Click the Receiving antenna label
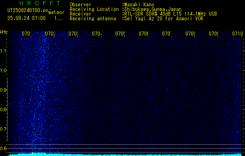The height and width of the screenshot is (156, 245). point(93,19)
